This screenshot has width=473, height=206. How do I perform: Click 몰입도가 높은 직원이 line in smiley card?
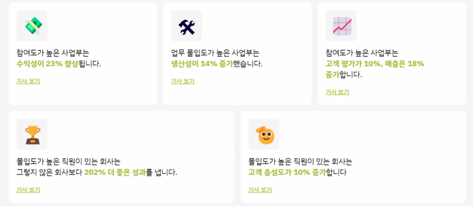[300, 162]
